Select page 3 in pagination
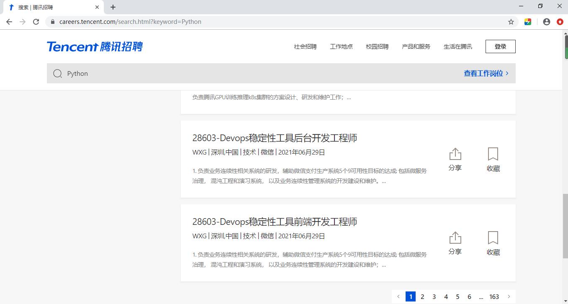 (x=434, y=296)
